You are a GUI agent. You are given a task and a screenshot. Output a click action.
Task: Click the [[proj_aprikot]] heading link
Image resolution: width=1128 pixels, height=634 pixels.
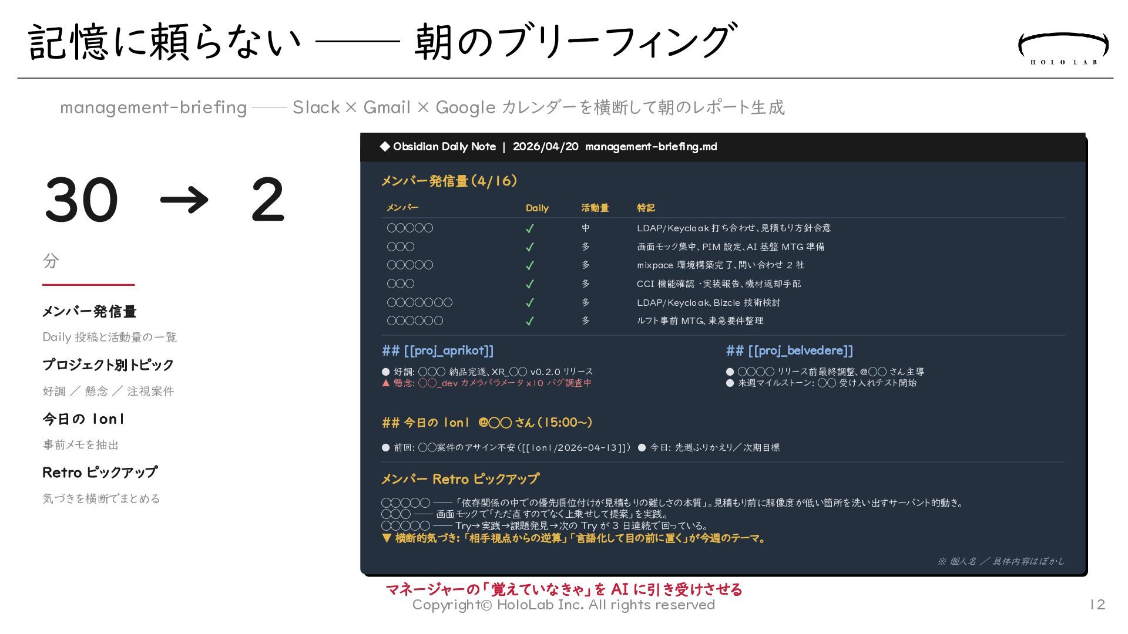(x=448, y=350)
